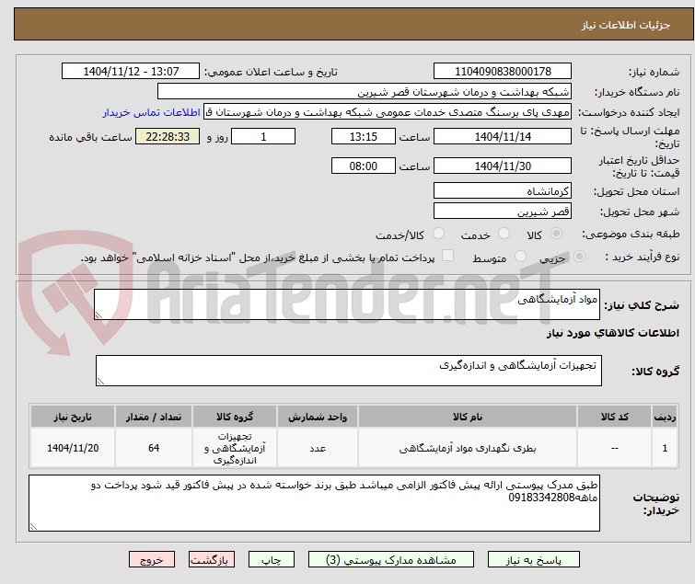The width and height of the screenshot is (695, 584).
Task: Click the resize grip of گروه کالا box
Action: click(x=100, y=382)
